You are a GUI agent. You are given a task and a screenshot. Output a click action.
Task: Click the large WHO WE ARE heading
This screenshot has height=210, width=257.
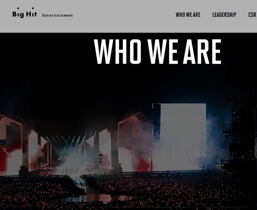[158, 51]
